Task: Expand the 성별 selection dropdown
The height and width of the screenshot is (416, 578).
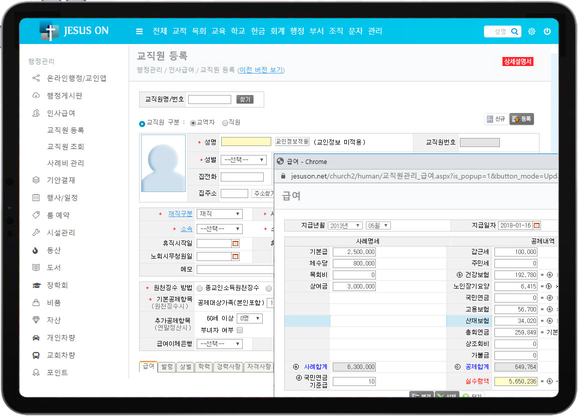Action: point(243,160)
